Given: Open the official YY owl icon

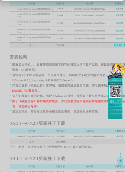Looking at the screenshot, I should tap(118, 101).
